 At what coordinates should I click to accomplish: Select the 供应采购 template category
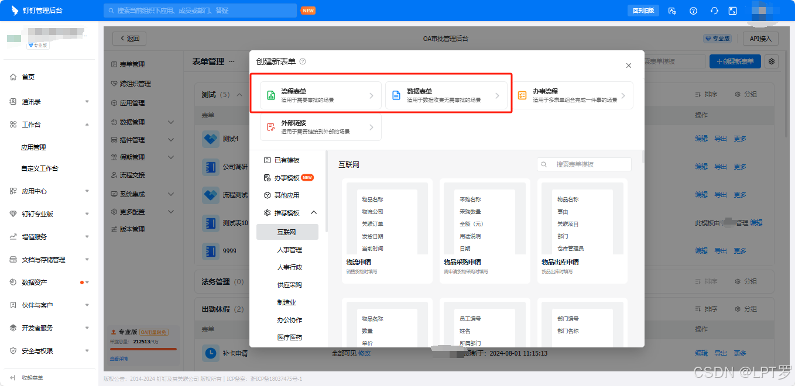click(290, 285)
